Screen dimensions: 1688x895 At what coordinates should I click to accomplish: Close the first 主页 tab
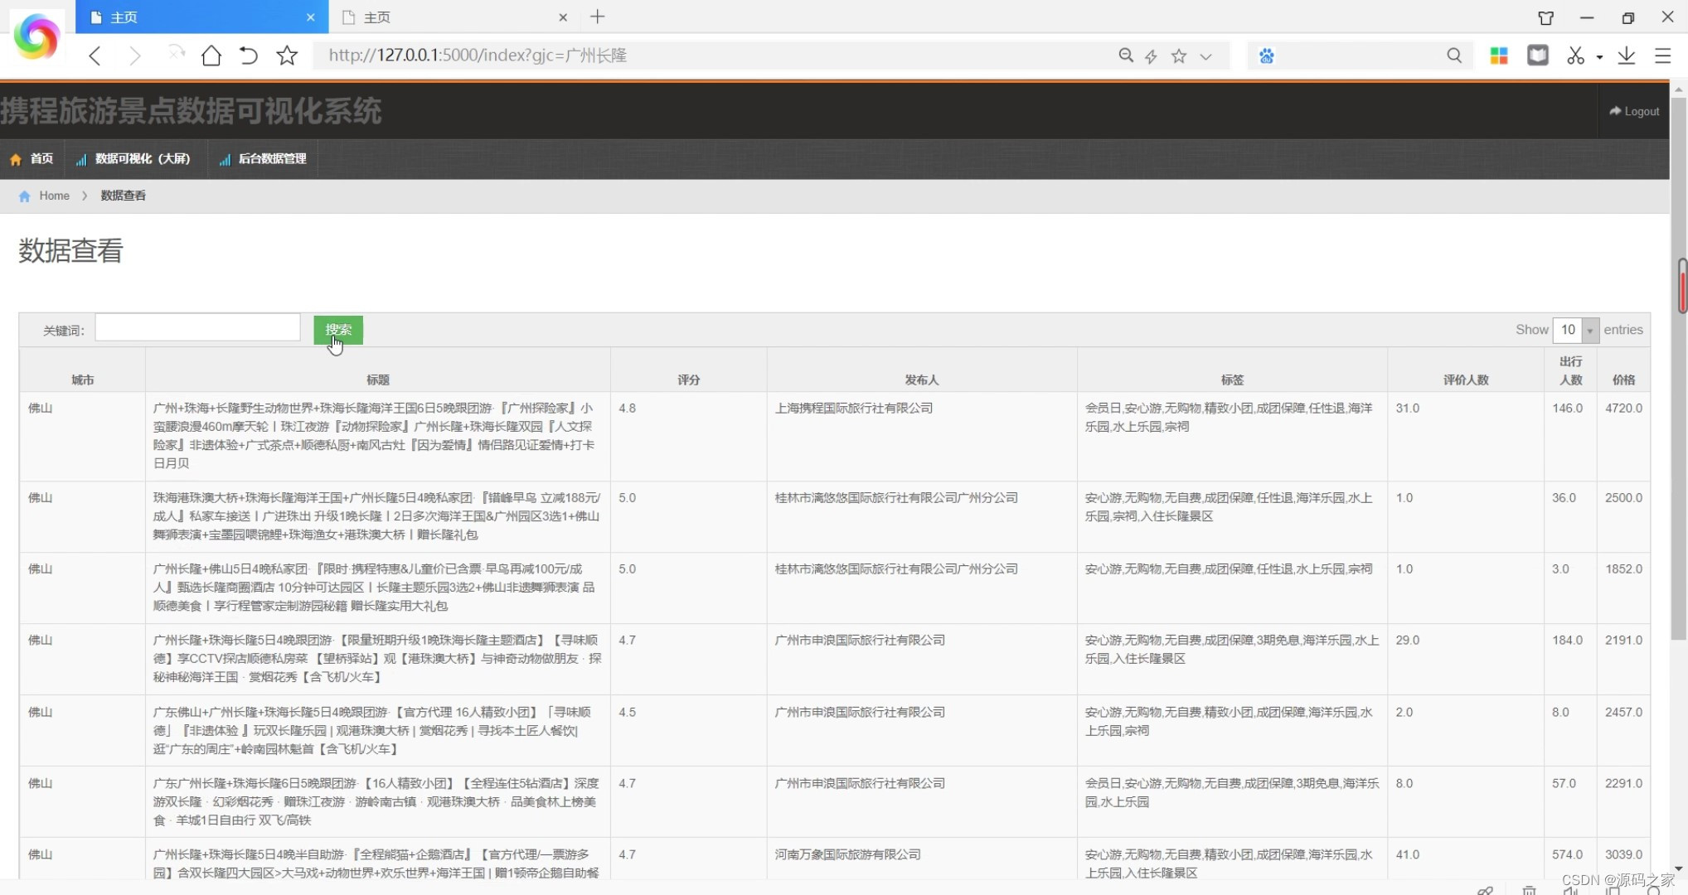(310, 17)
